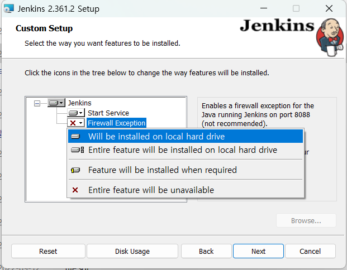Go Back to previous setup step
Image resolution: width=347 pixels, height=270 pixels.
206,251
